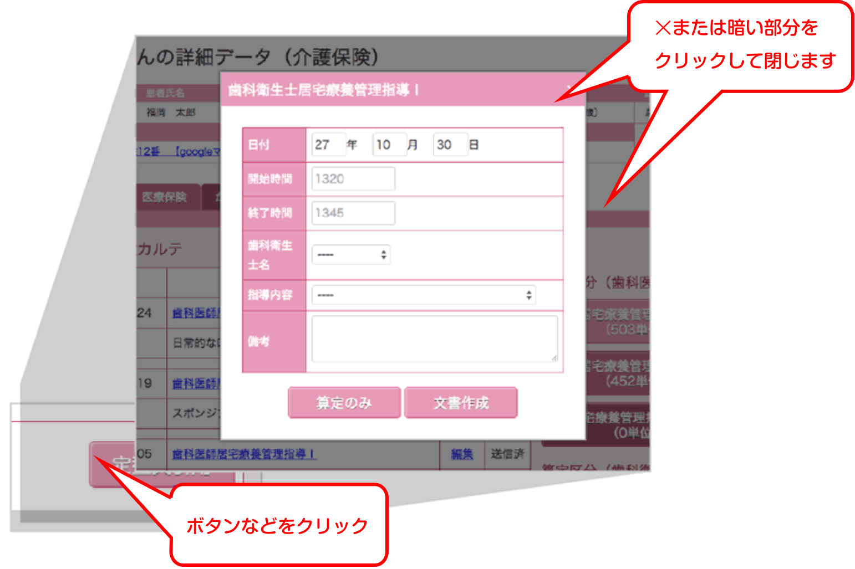Switch to the 医療保険 tab
Screen dimensions: 855x569
click(x=165, y=197)
